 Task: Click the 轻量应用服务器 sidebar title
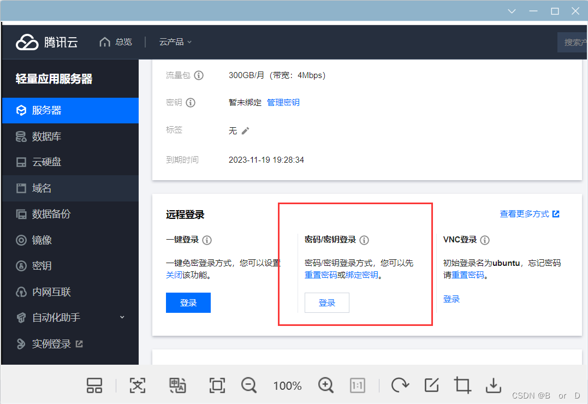pos(54,79)
